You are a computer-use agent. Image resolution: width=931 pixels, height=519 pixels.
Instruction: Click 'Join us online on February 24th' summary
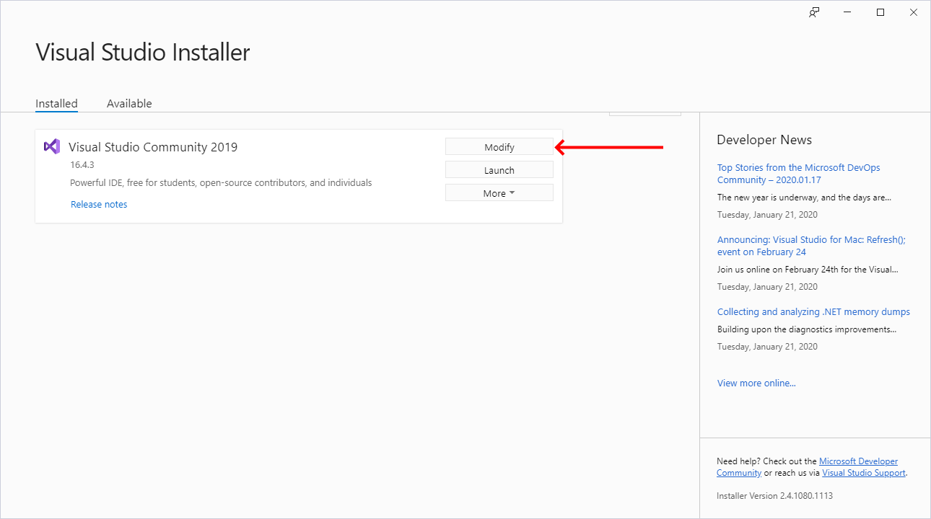808,270
